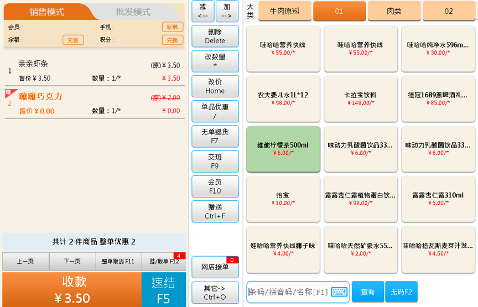478x307 pixels.
Task: Add 露露杏仁露310ml product
Action: (x=438, y=199)
